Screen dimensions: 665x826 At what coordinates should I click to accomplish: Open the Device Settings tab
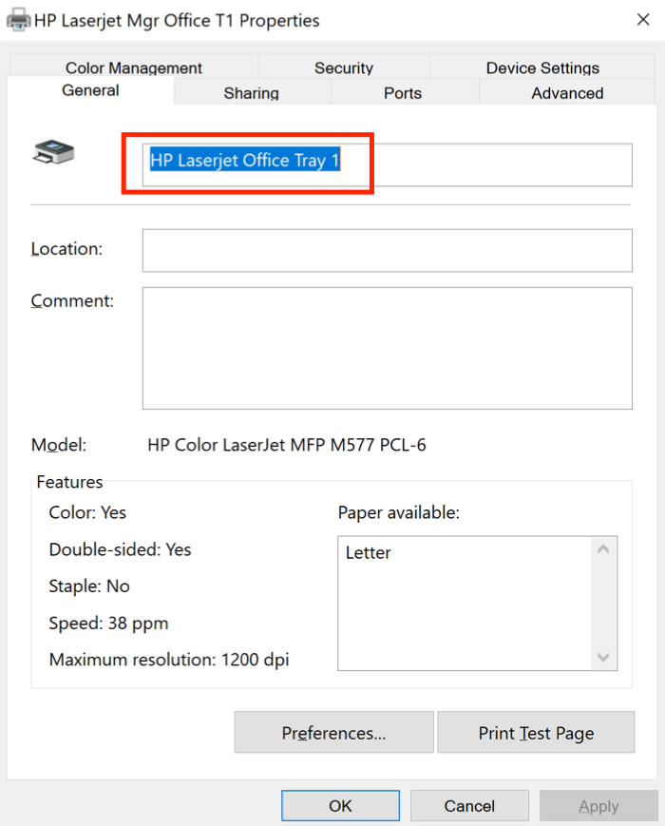[542, 67]
